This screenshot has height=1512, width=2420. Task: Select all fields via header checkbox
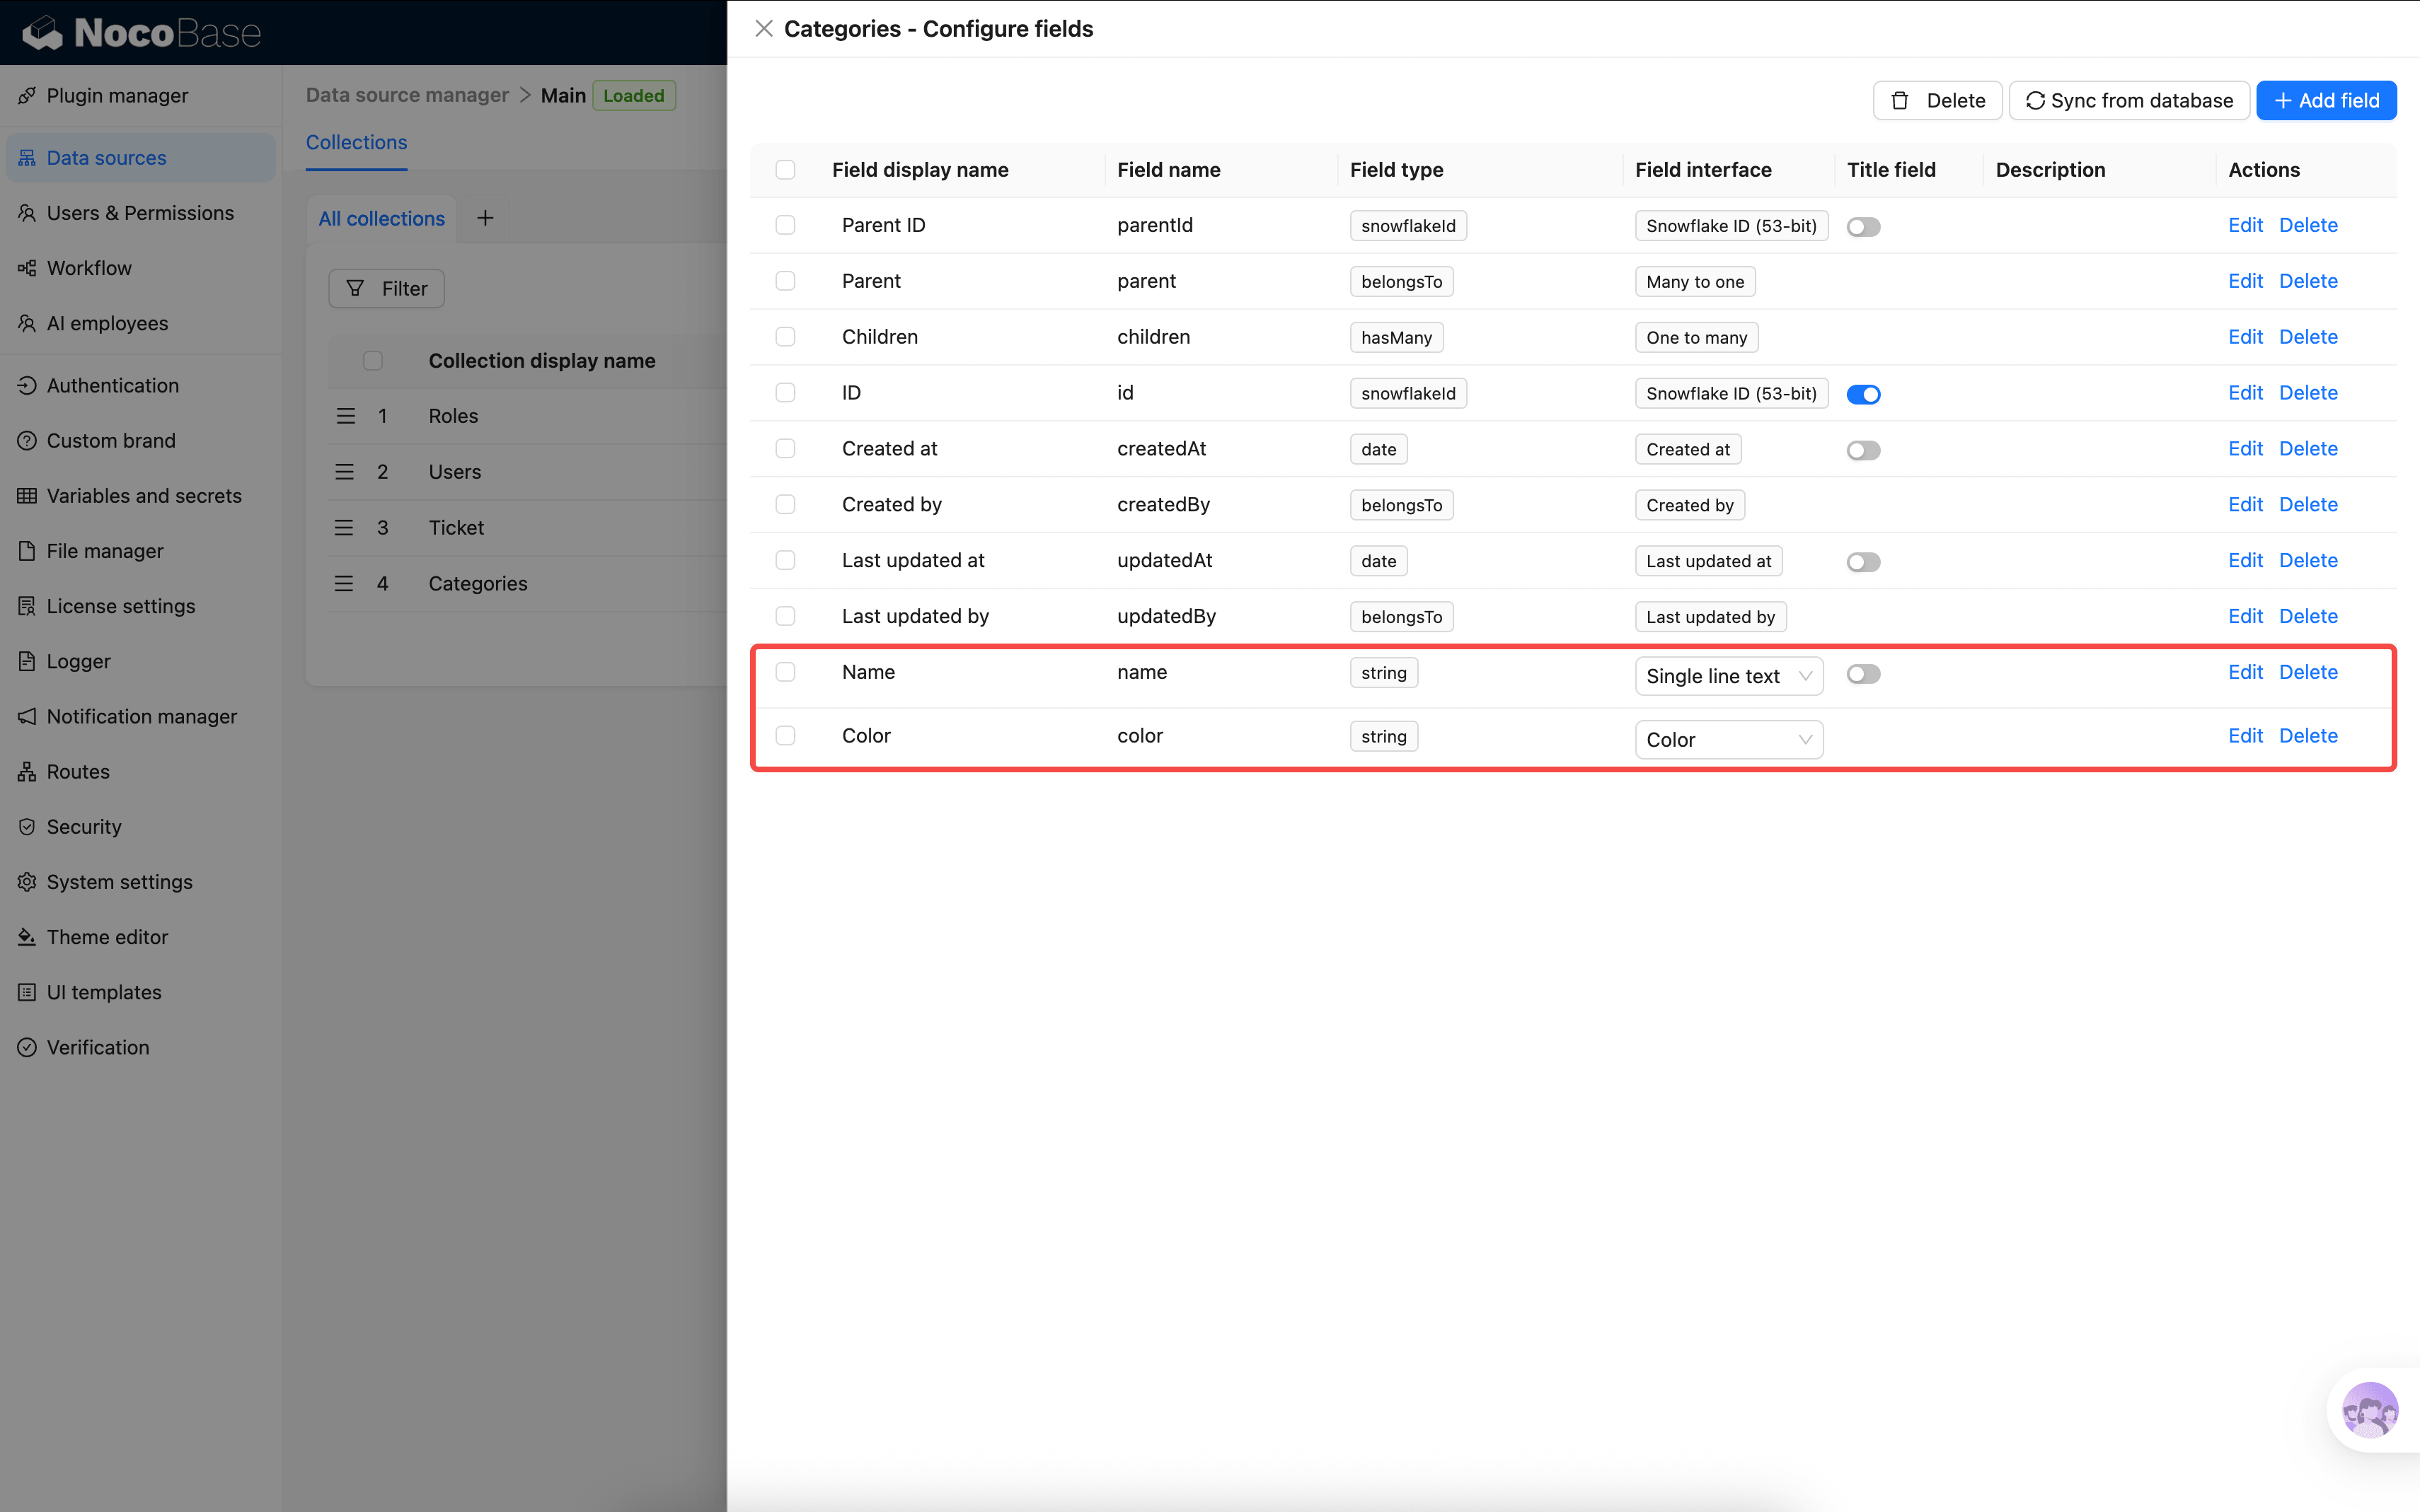coord(785,170)
